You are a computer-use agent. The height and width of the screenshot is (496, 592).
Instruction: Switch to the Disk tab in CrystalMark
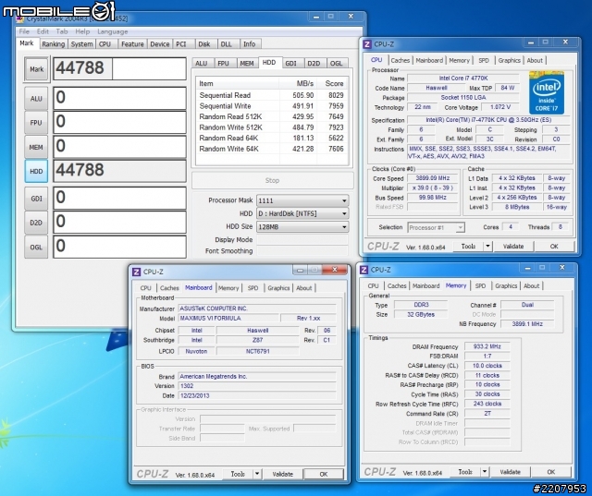click(x=204, y=44)
